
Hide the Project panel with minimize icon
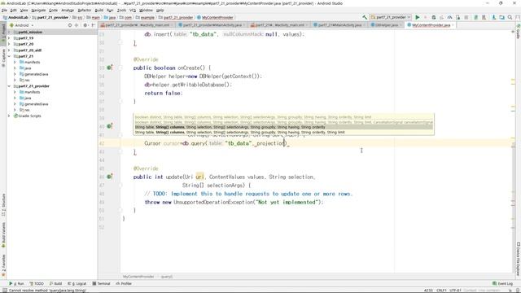[93, 25]
